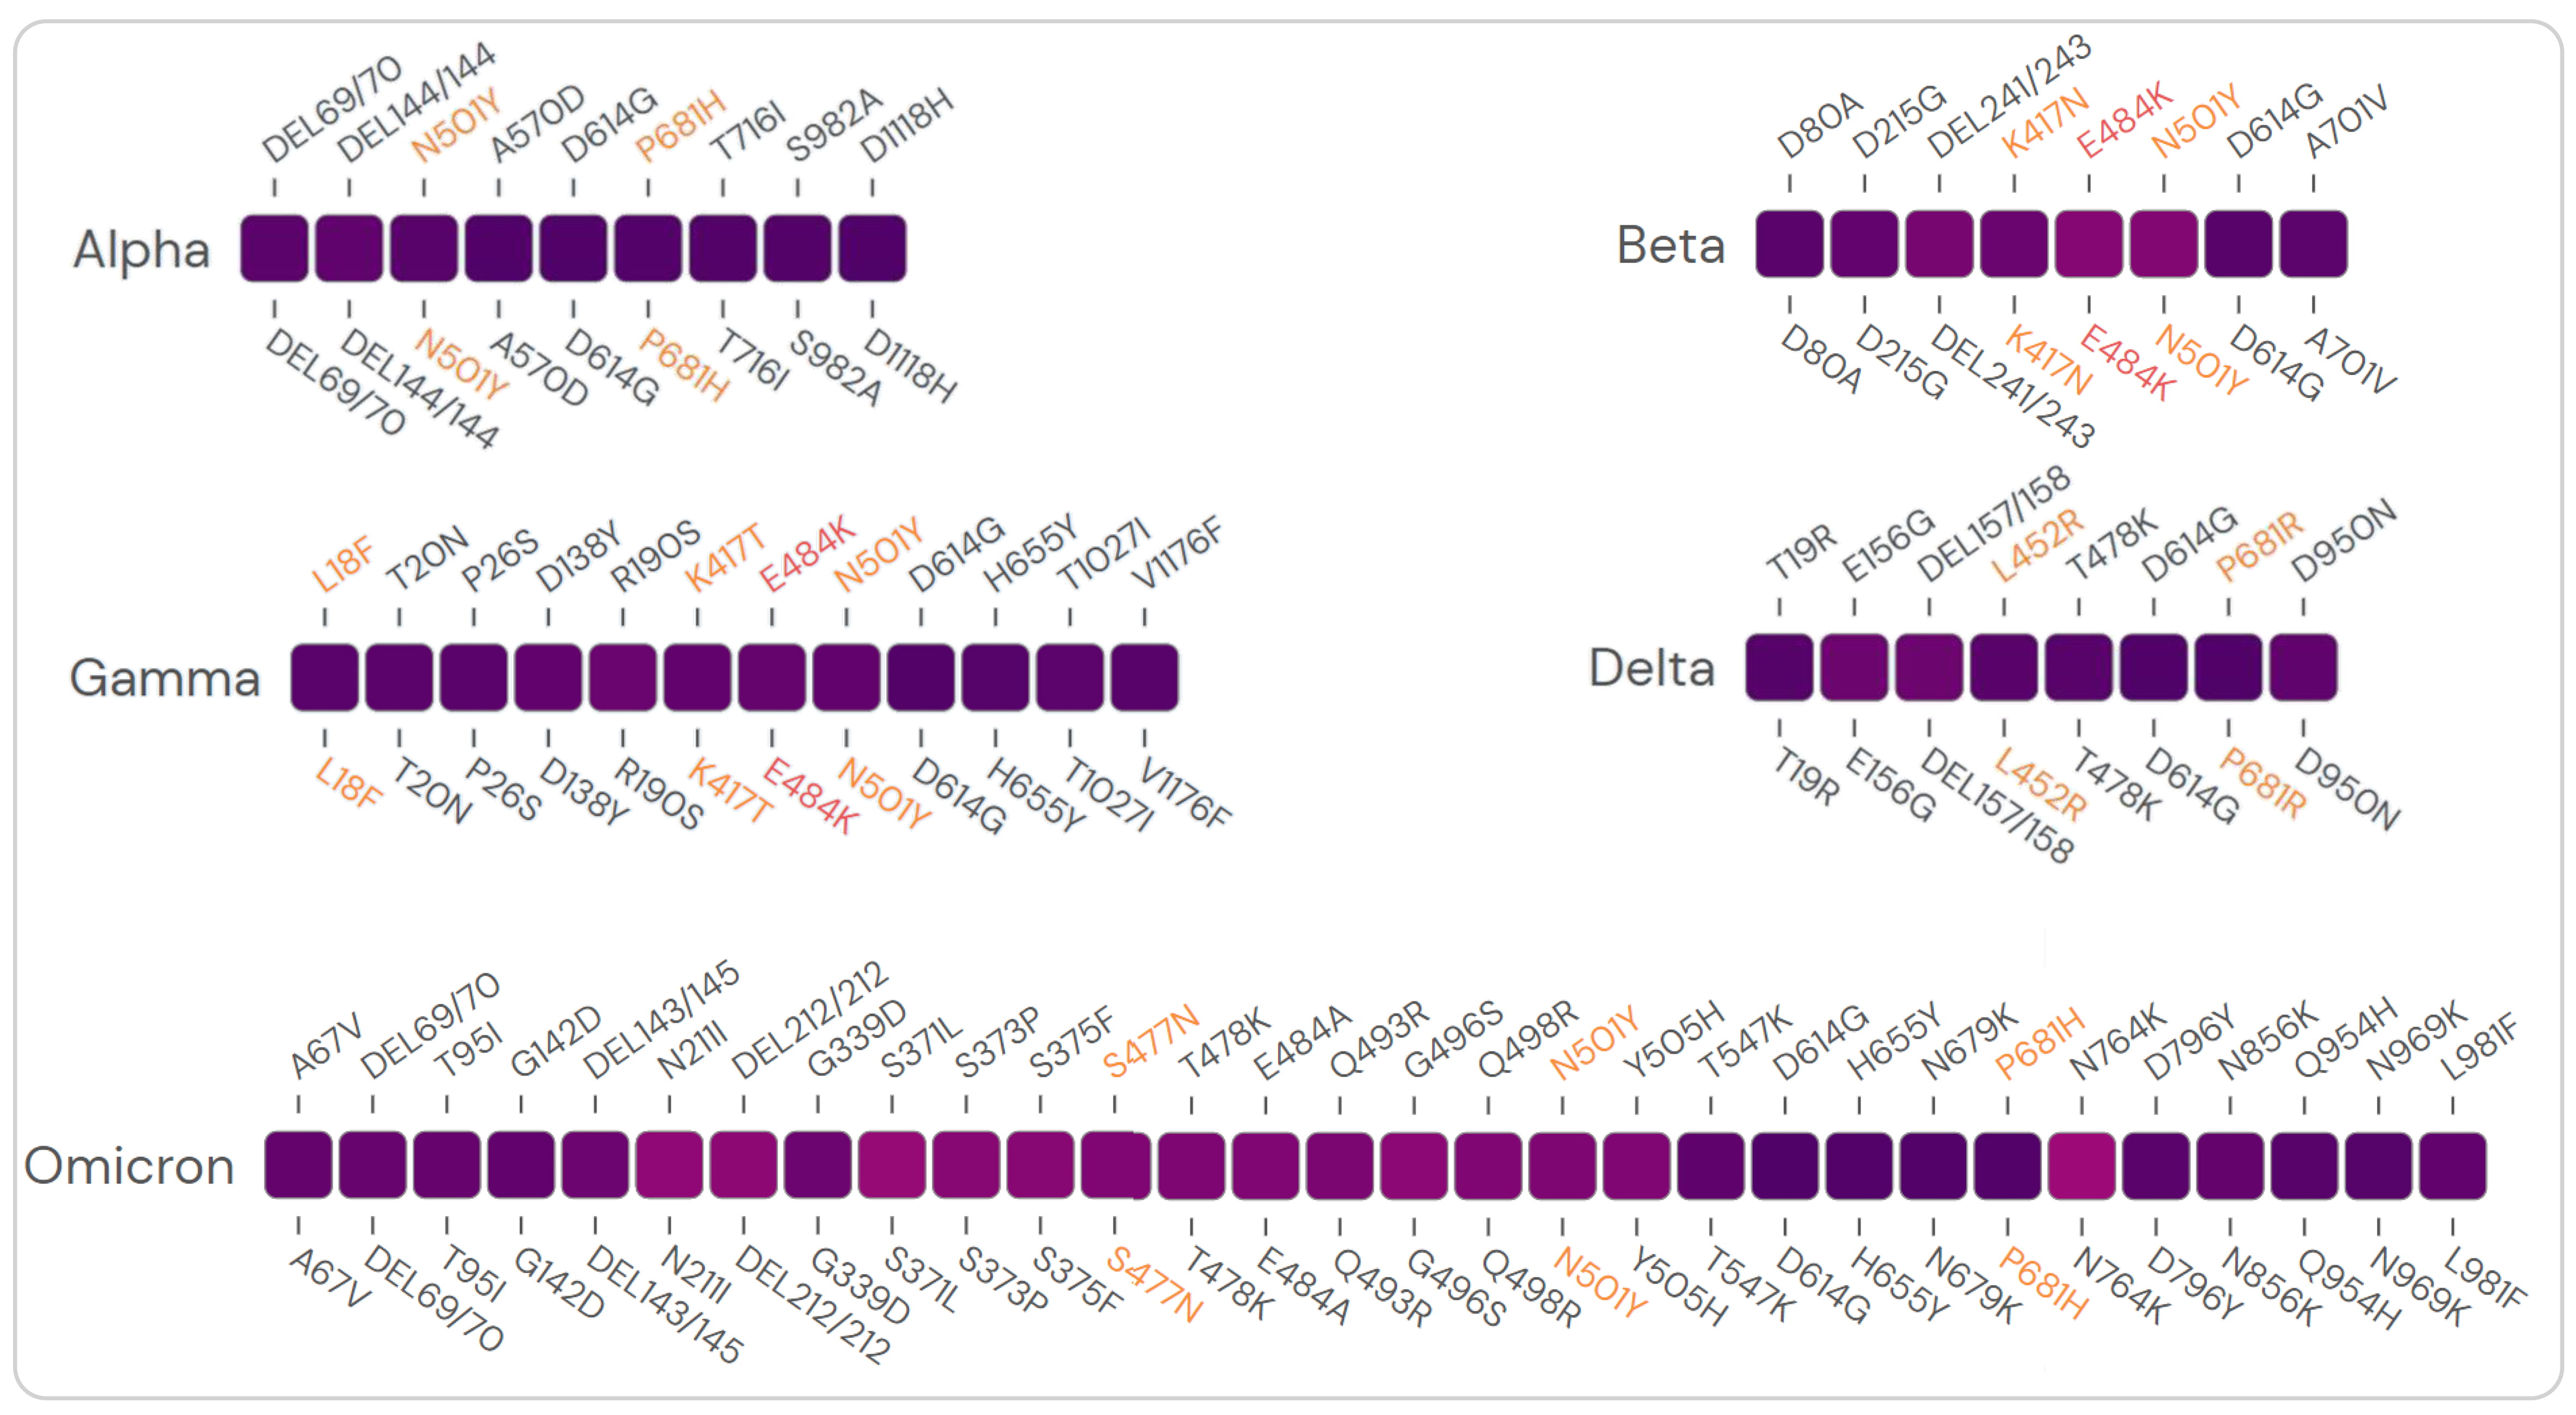2576x1415 pixels.
Task: Select the Delta T19R mutation square
Action: click(x=1779, y=667)
